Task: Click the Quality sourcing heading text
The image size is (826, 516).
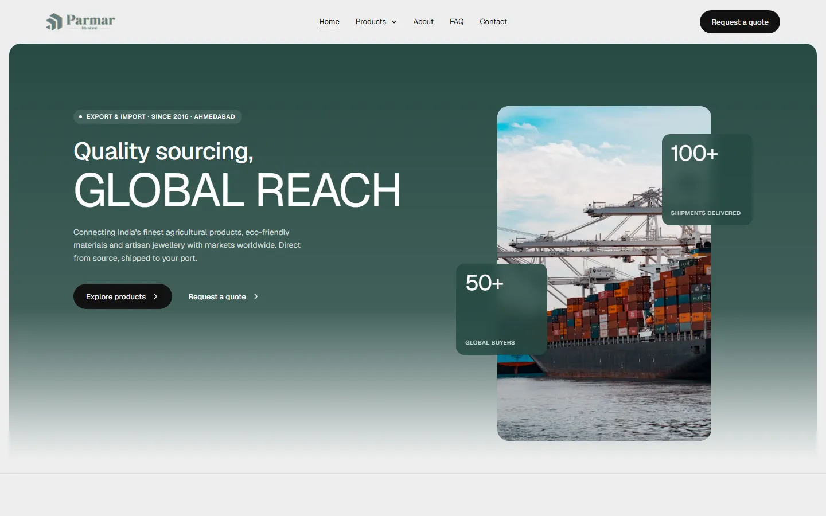Action: (163, 151)
